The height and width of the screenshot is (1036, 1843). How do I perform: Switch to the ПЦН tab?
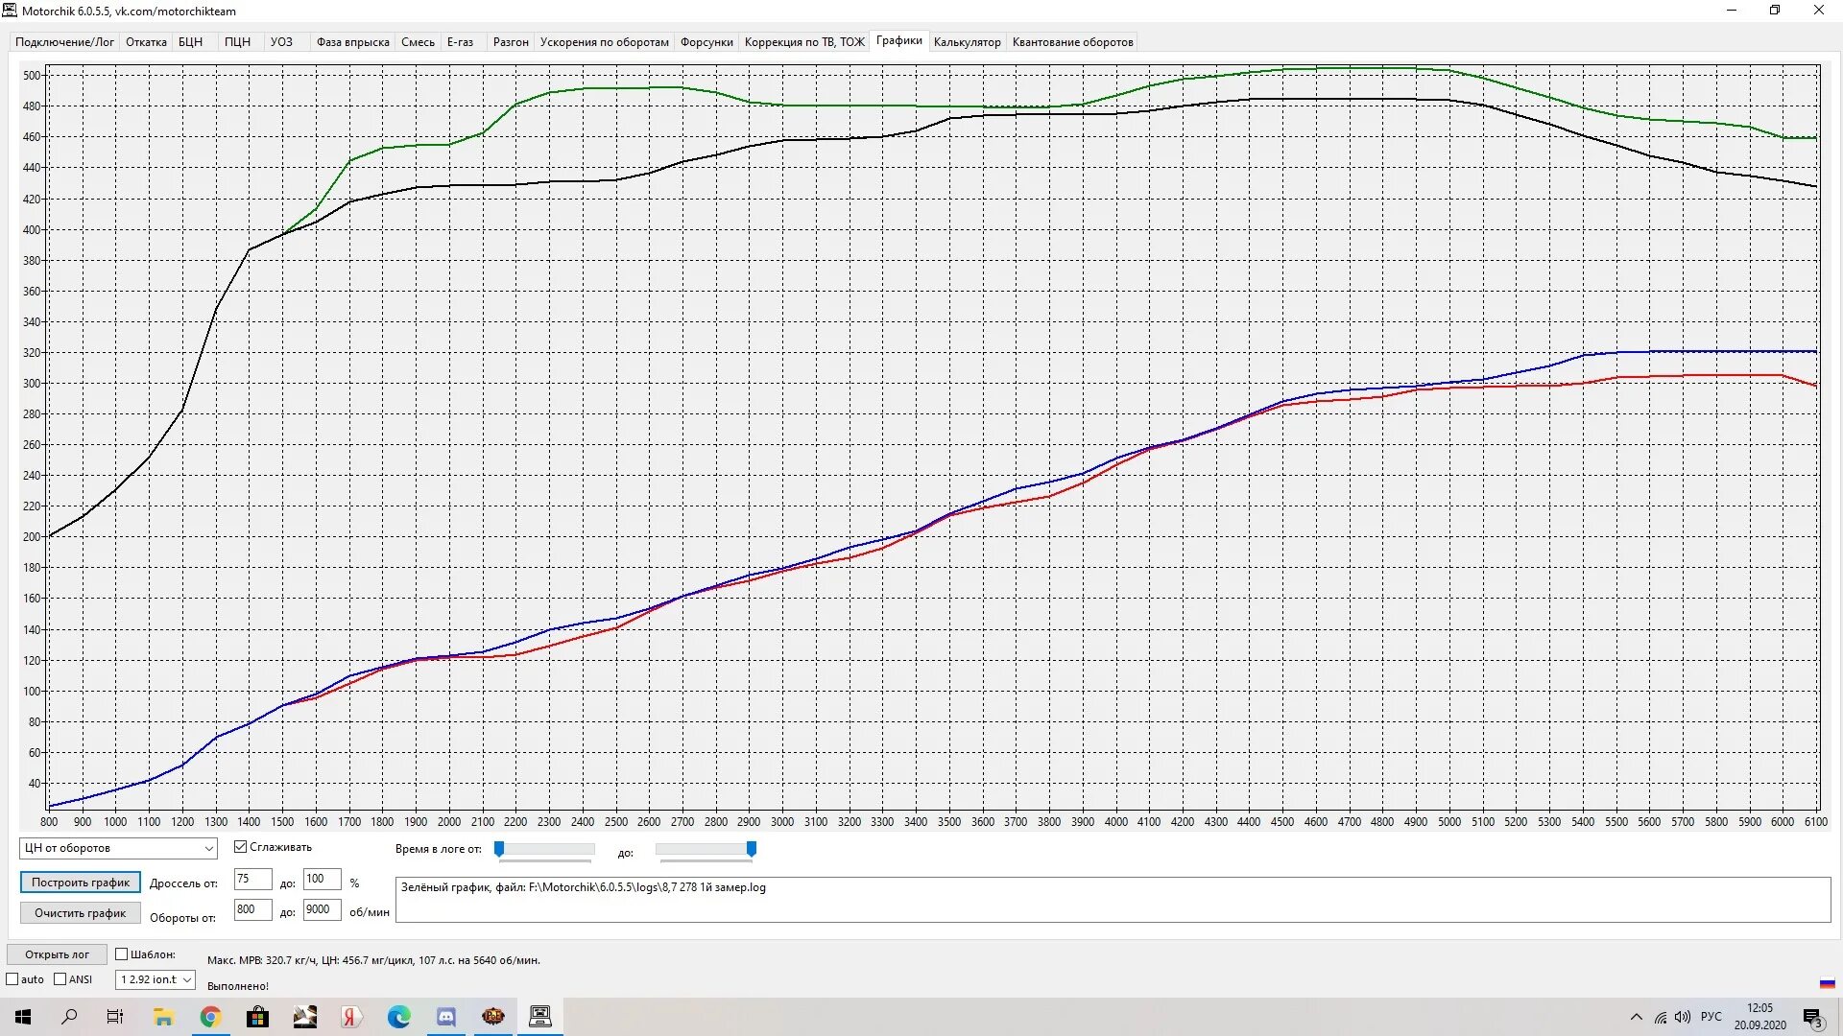point(237,42)
